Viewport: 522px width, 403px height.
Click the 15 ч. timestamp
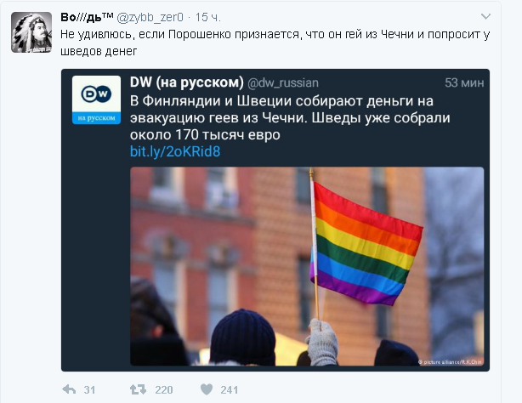207,17
